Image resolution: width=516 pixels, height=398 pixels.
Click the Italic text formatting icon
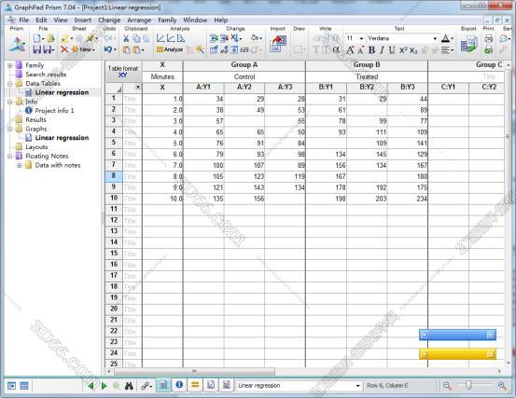(x=382, y=50)
